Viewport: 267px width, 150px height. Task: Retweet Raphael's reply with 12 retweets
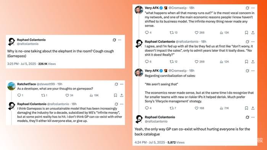172,62
